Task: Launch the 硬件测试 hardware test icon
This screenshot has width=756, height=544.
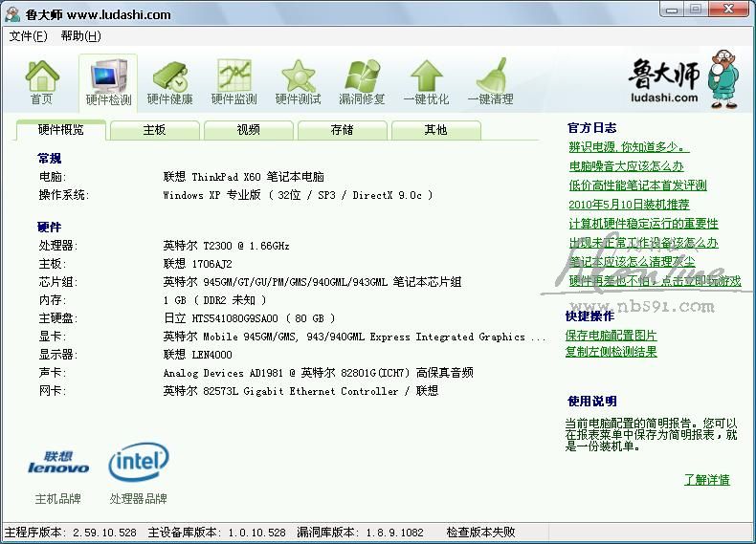Action: click(x=298, y=76)
